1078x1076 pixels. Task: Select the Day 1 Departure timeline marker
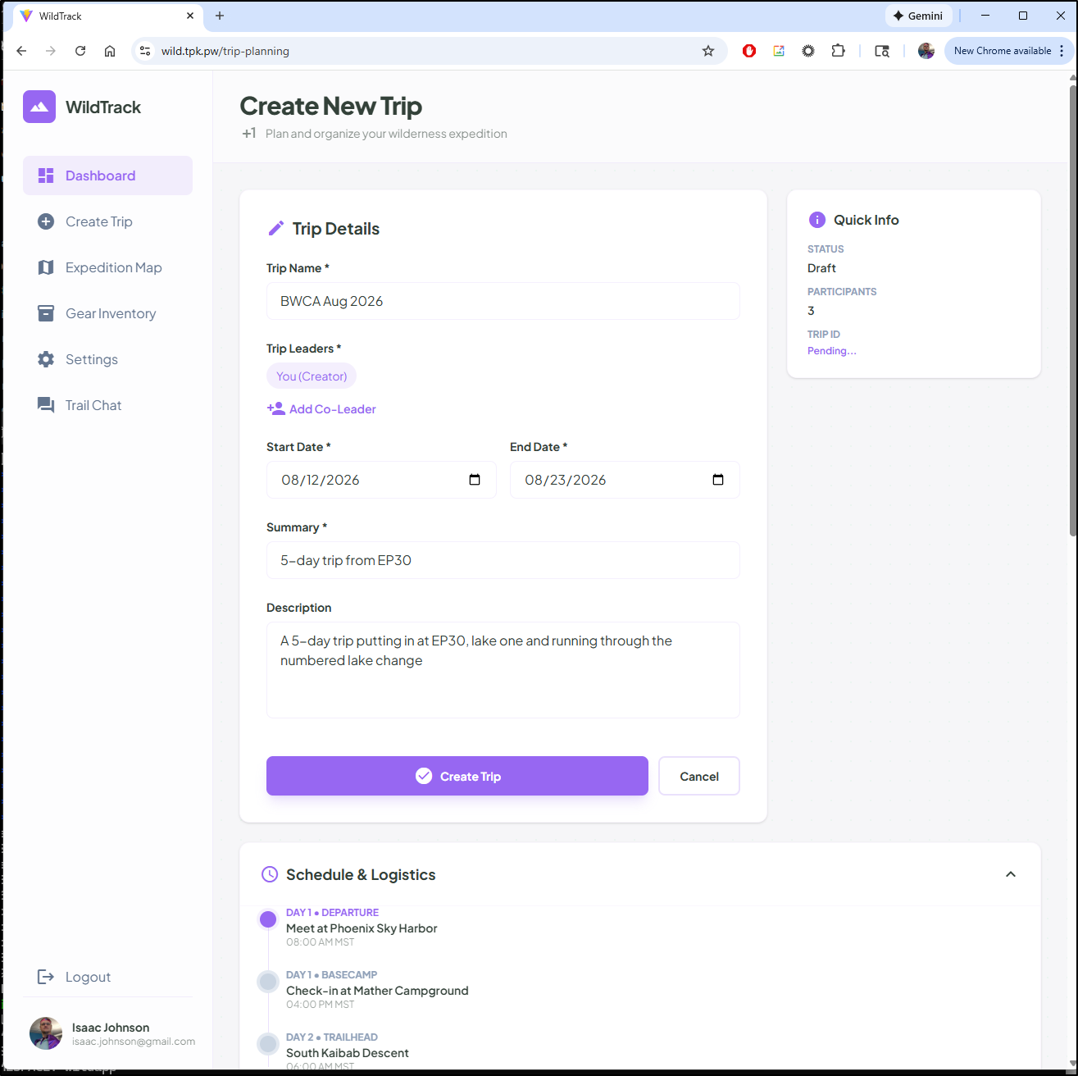point(268,919)
